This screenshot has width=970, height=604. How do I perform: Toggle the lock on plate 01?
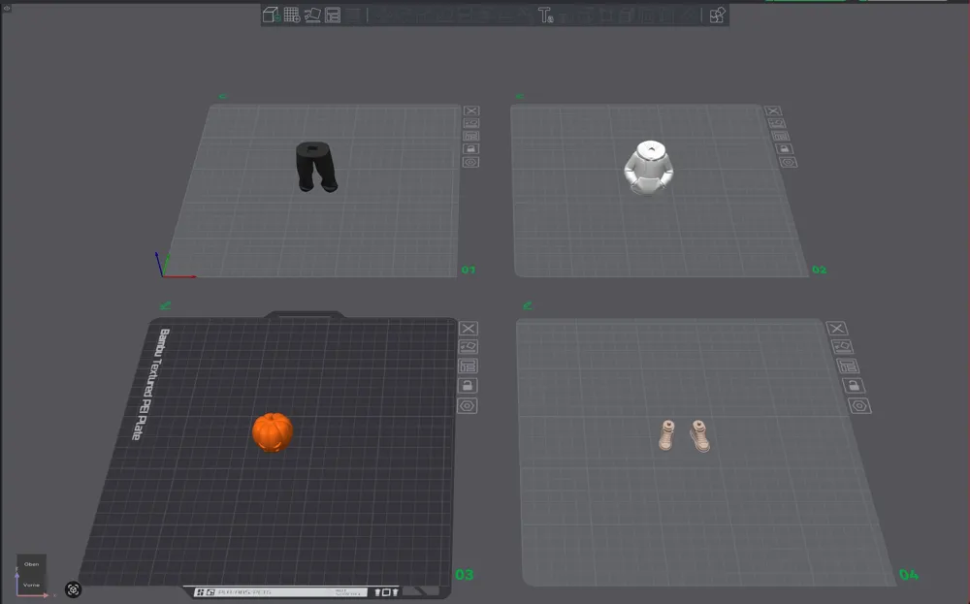[471, 149]
